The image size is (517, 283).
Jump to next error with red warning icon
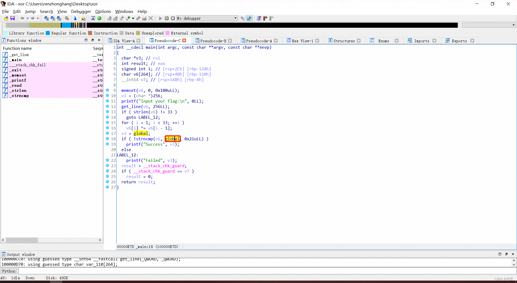tap(93, 18)
